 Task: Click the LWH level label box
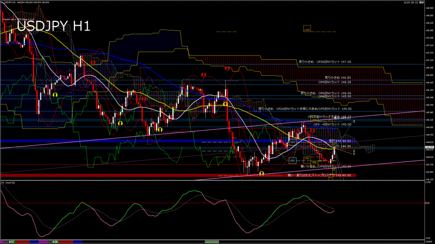(x=307, y=29)
